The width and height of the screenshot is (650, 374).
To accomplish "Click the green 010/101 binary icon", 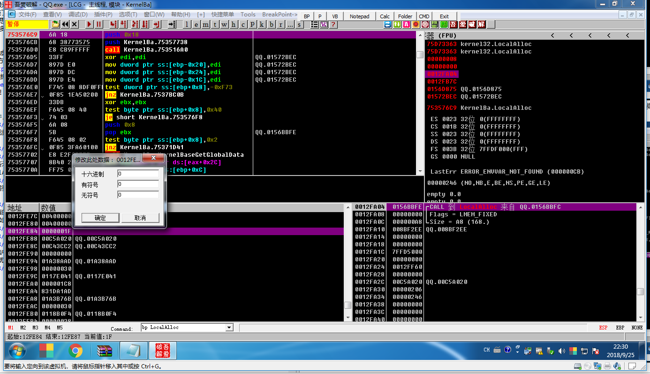I will click(434, 24).
